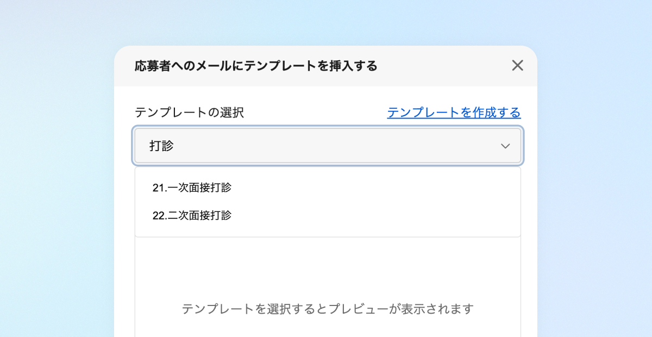652x337 pixels.
Task: Click the テンプレートの選択 field label
Action: 189,113
